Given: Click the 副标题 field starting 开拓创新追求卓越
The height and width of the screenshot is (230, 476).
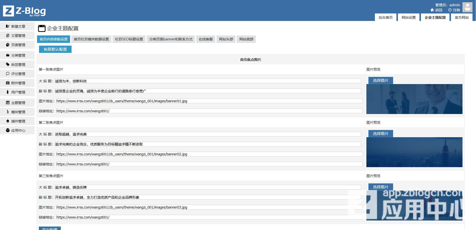Looking at the screenshot, I should (208, 197).
